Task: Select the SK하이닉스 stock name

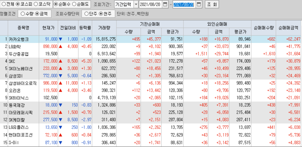Action: 19,98
